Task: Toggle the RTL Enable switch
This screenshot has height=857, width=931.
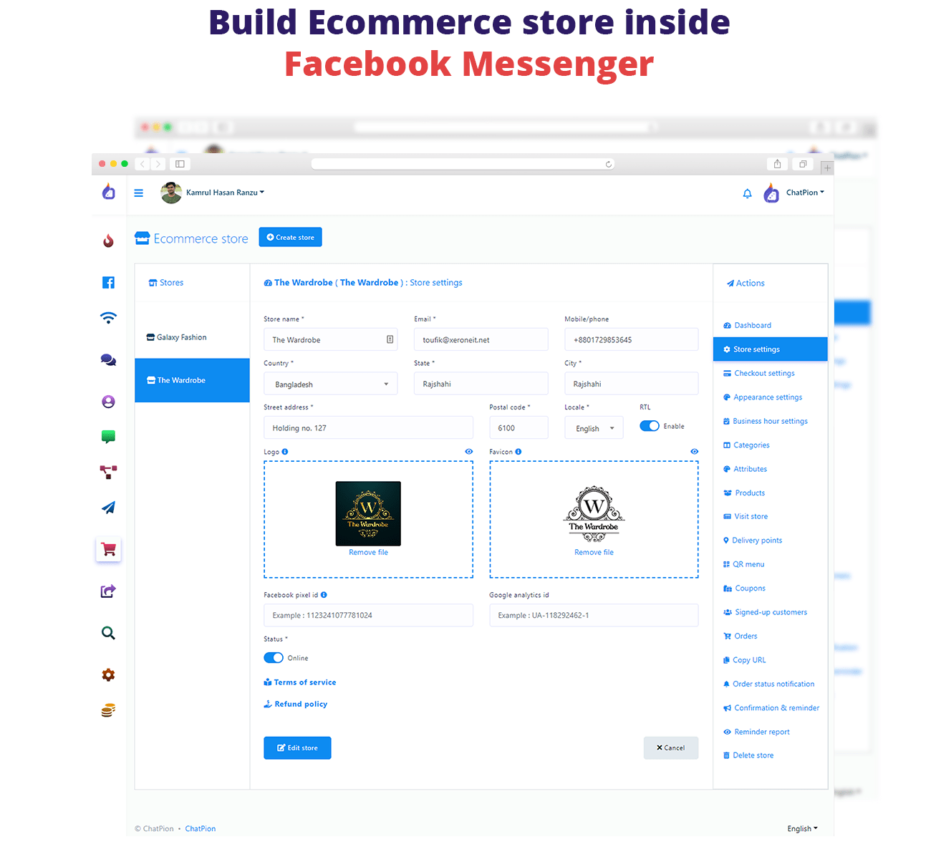Action: 650,426
